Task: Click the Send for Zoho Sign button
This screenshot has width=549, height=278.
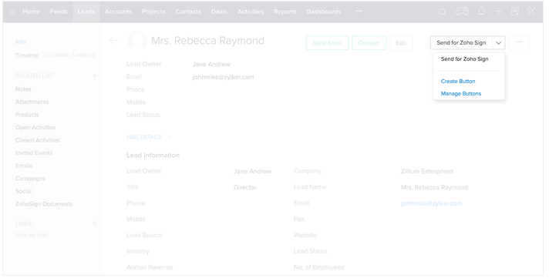Action: [x=461, y=43]
